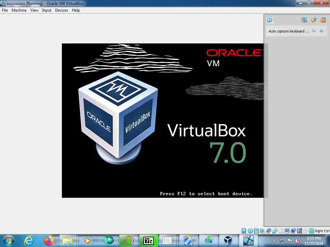Click the disc burner taskbar icon

(188, 241)
